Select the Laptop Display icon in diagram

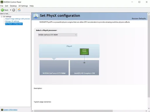84,52
